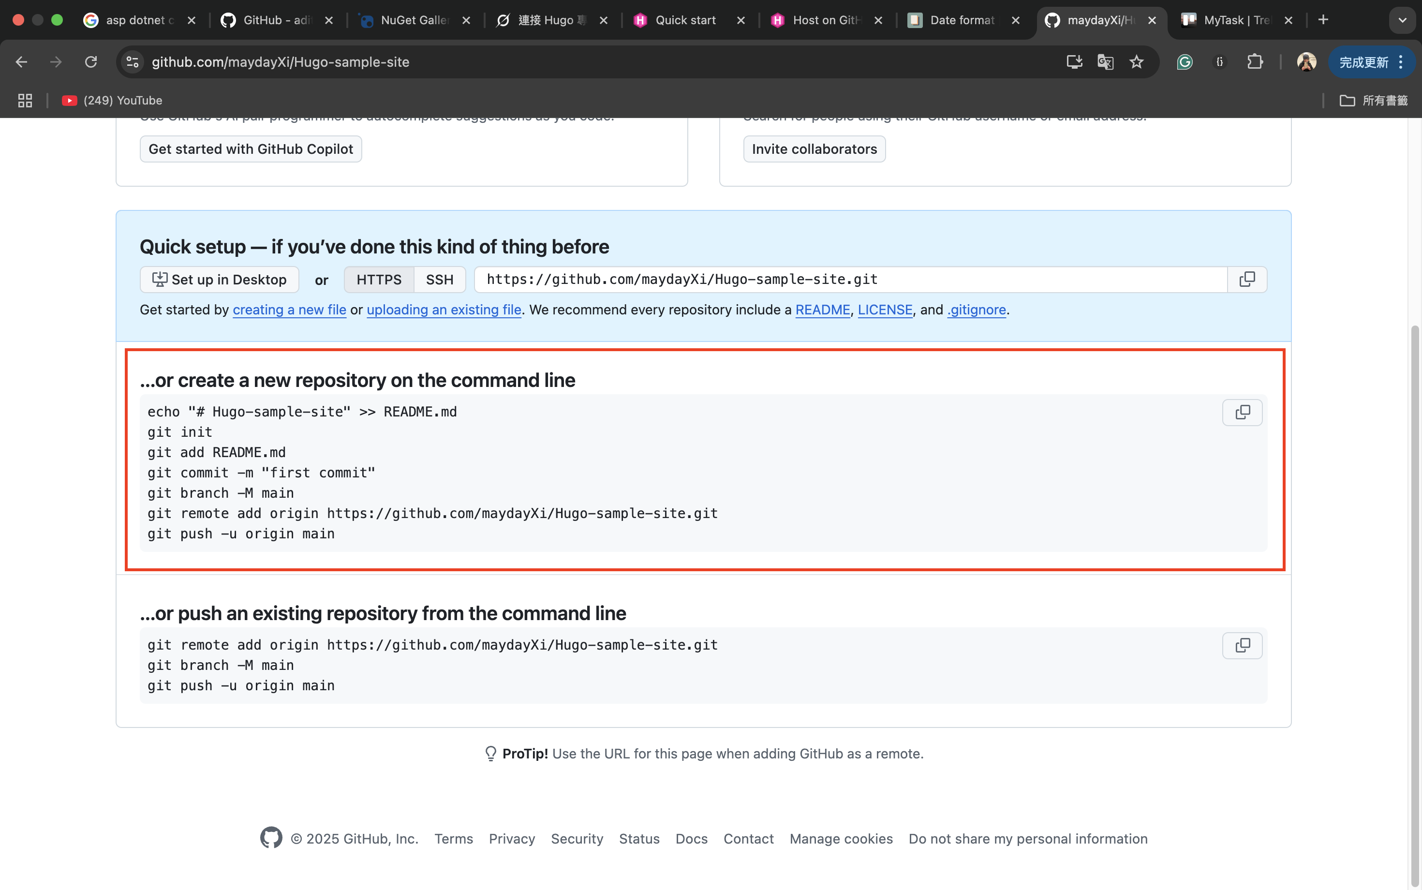The height and width of the screenshot is (890, 1422).
Task: Reload the current page
Action: (90, 62)
